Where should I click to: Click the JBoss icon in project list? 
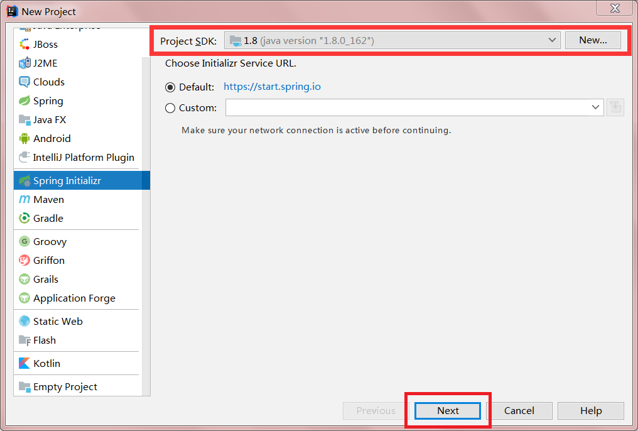pos(24,45)
